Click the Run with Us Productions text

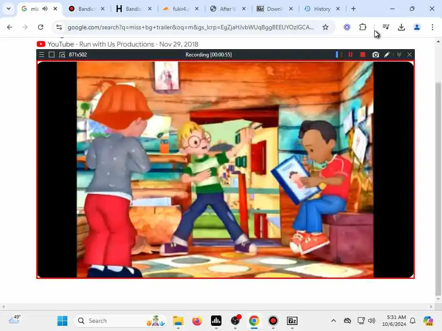pos(117,44)
